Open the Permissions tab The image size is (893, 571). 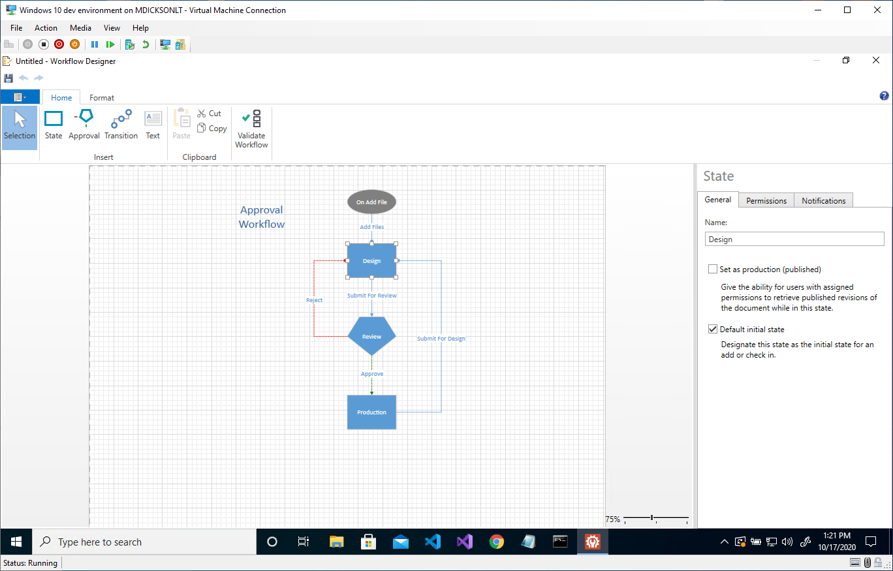(x=766, y=201)
